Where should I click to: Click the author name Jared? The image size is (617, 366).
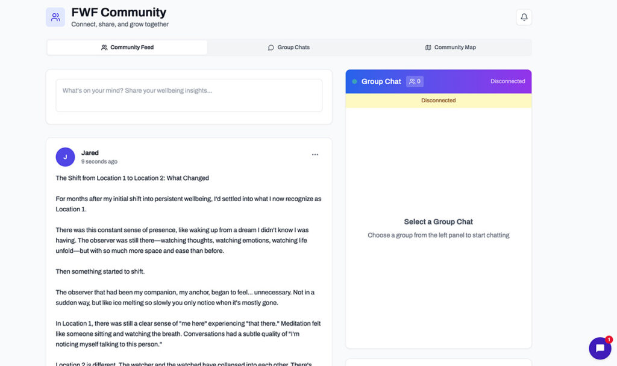[x=90, y=153]
